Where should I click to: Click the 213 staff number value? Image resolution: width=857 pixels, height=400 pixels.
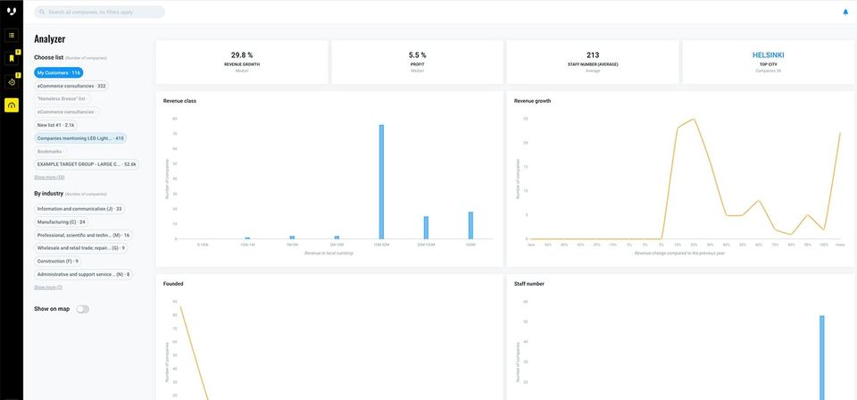click(593, 55)
